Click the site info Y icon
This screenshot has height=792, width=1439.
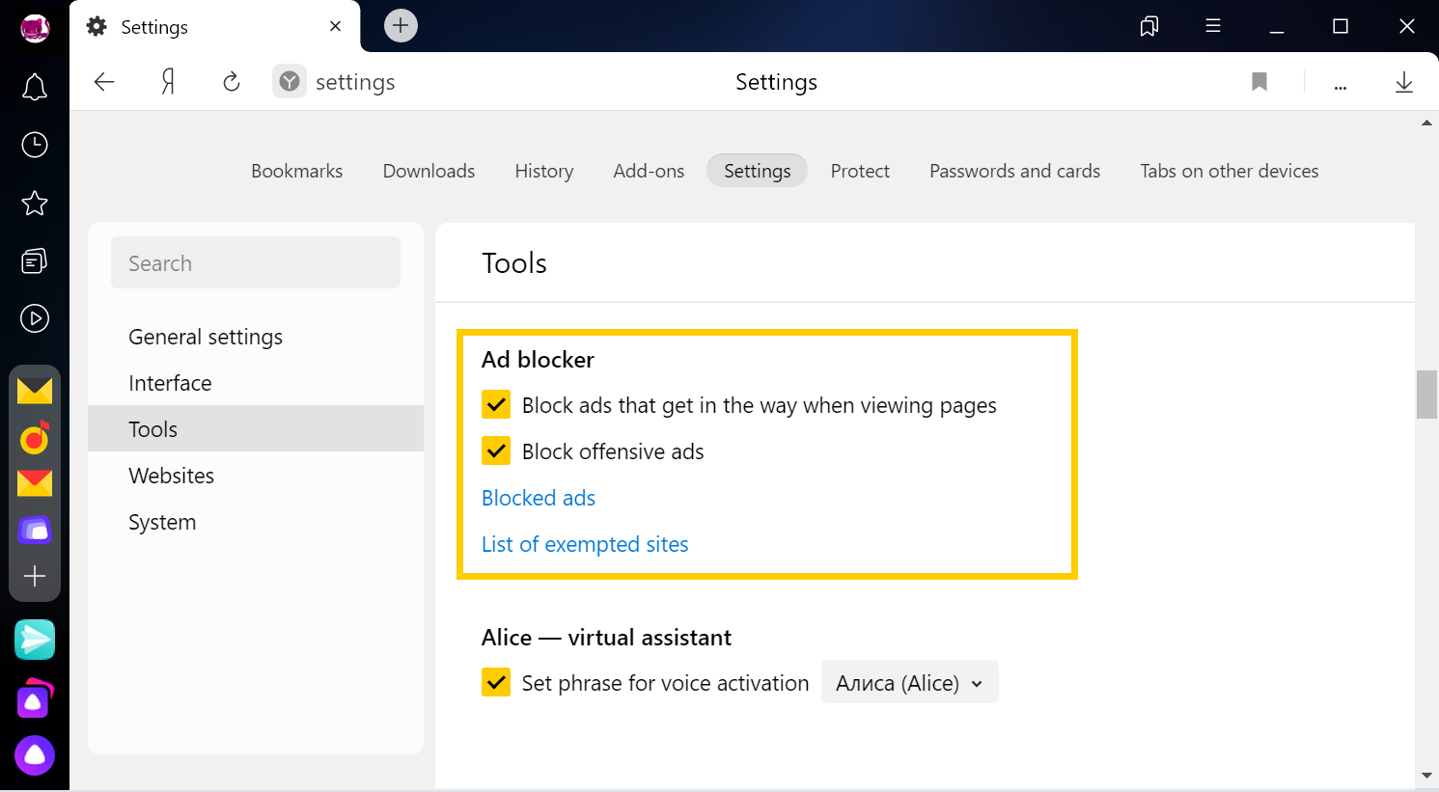click(290, 82)
